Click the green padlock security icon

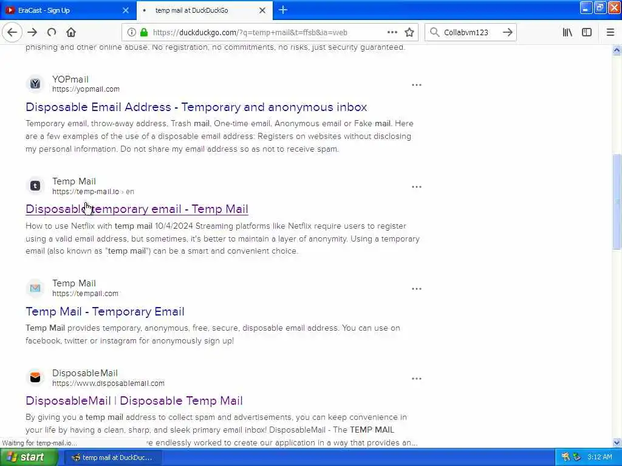click(144, 33)
